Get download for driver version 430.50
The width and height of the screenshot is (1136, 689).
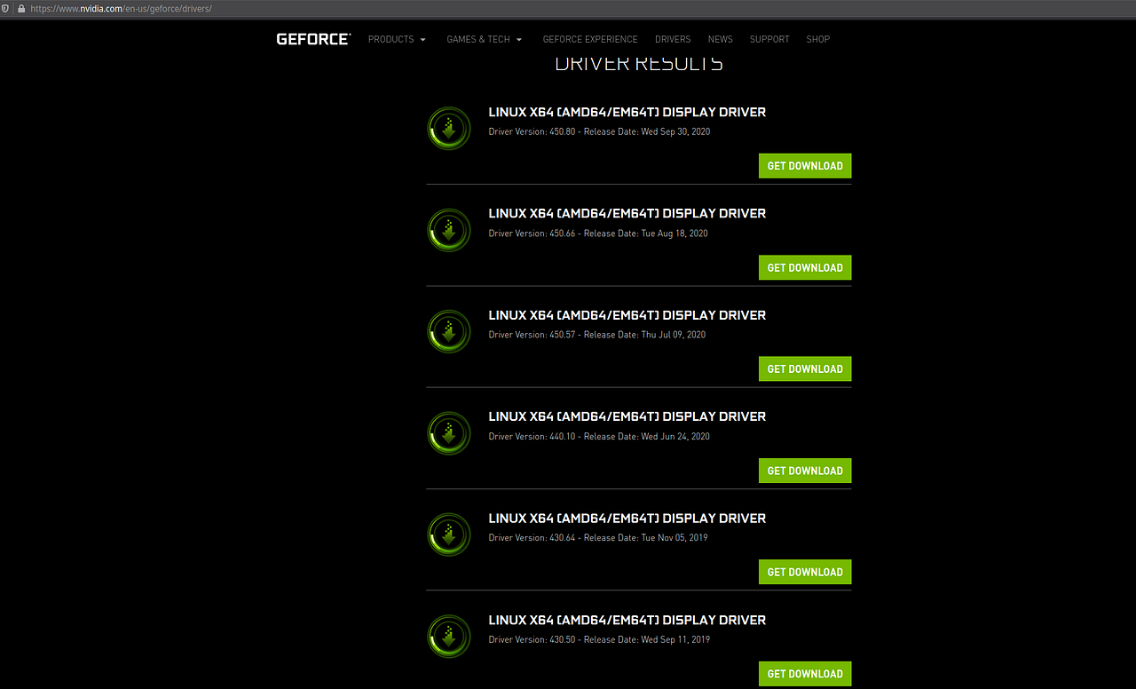click(x=805, y=673)
